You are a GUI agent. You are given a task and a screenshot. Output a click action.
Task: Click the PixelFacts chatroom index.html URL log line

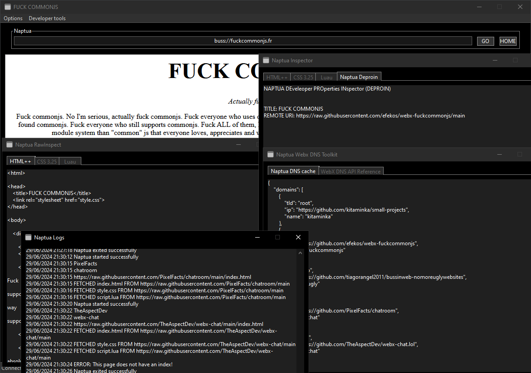click(138, 277)
